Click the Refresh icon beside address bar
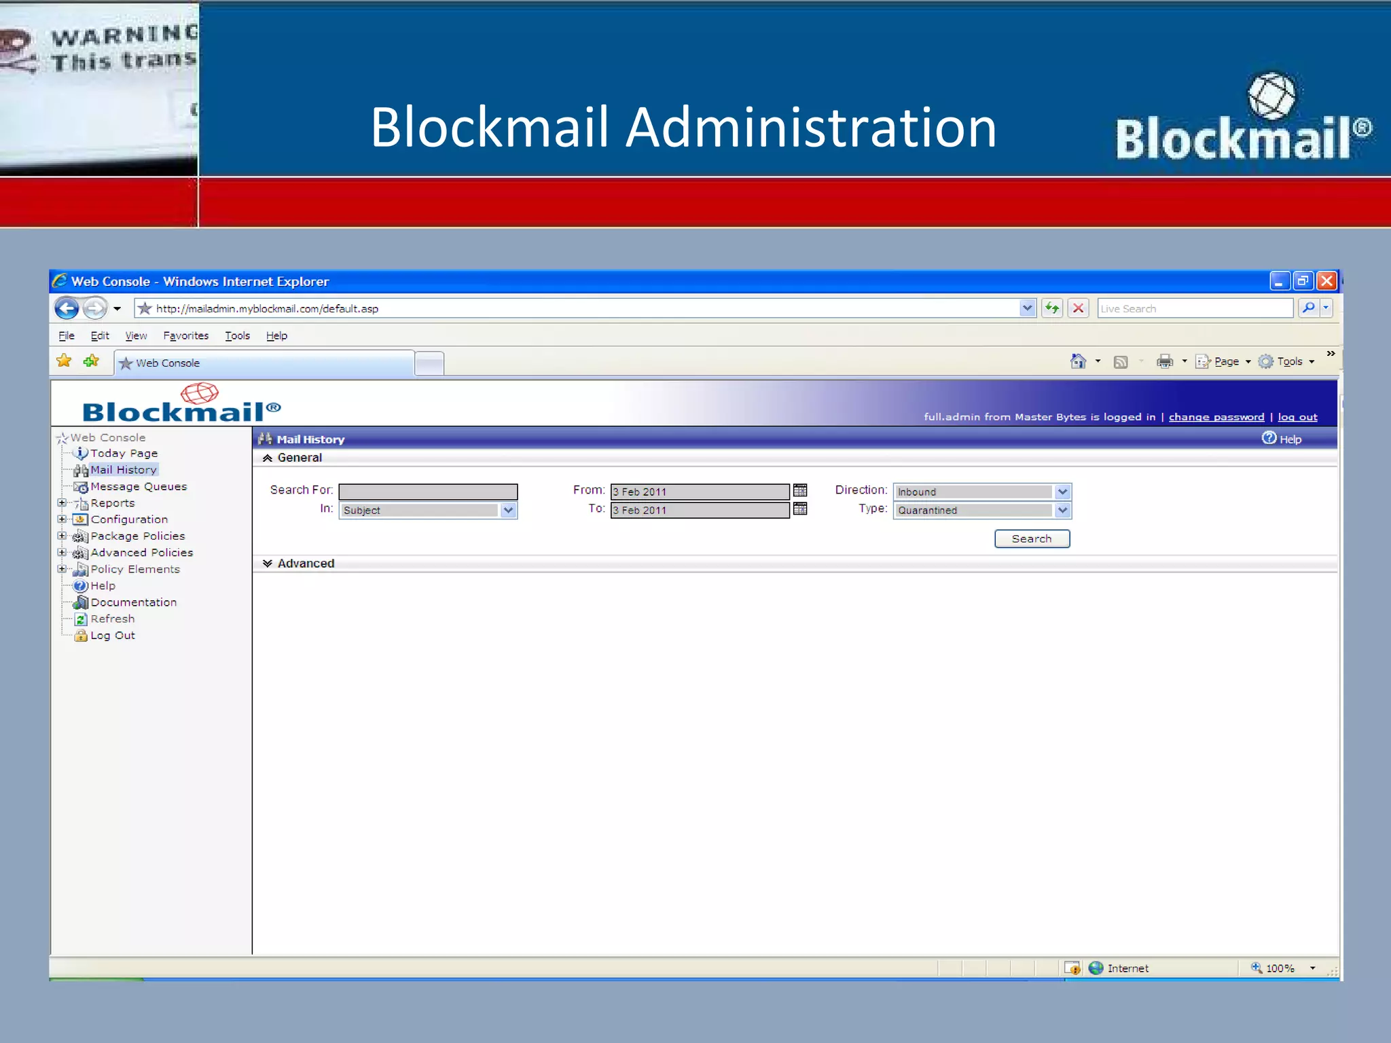The image size is (1391, 1043). click(1052, 308)
